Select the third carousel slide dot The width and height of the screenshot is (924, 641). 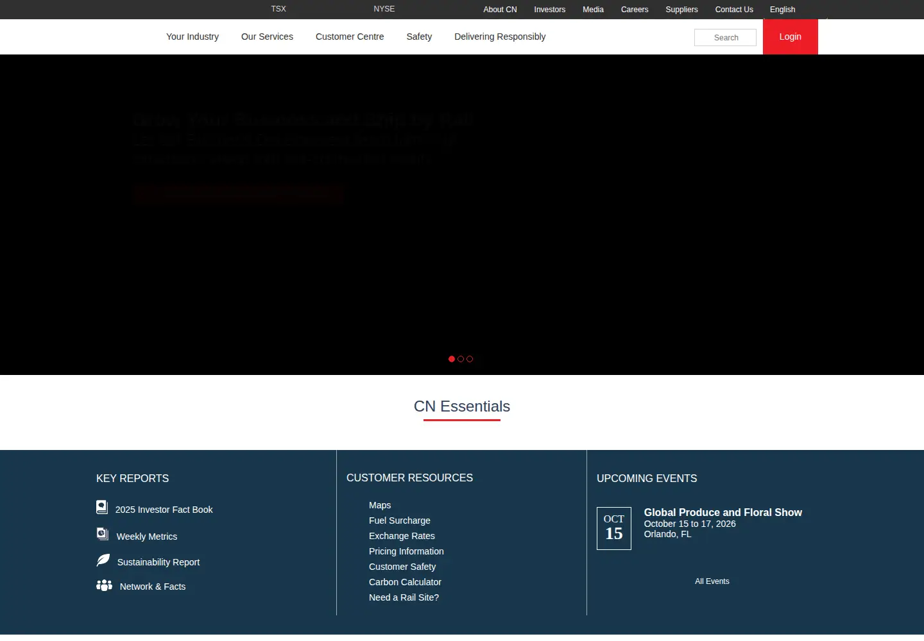click(x=470, y=359)
